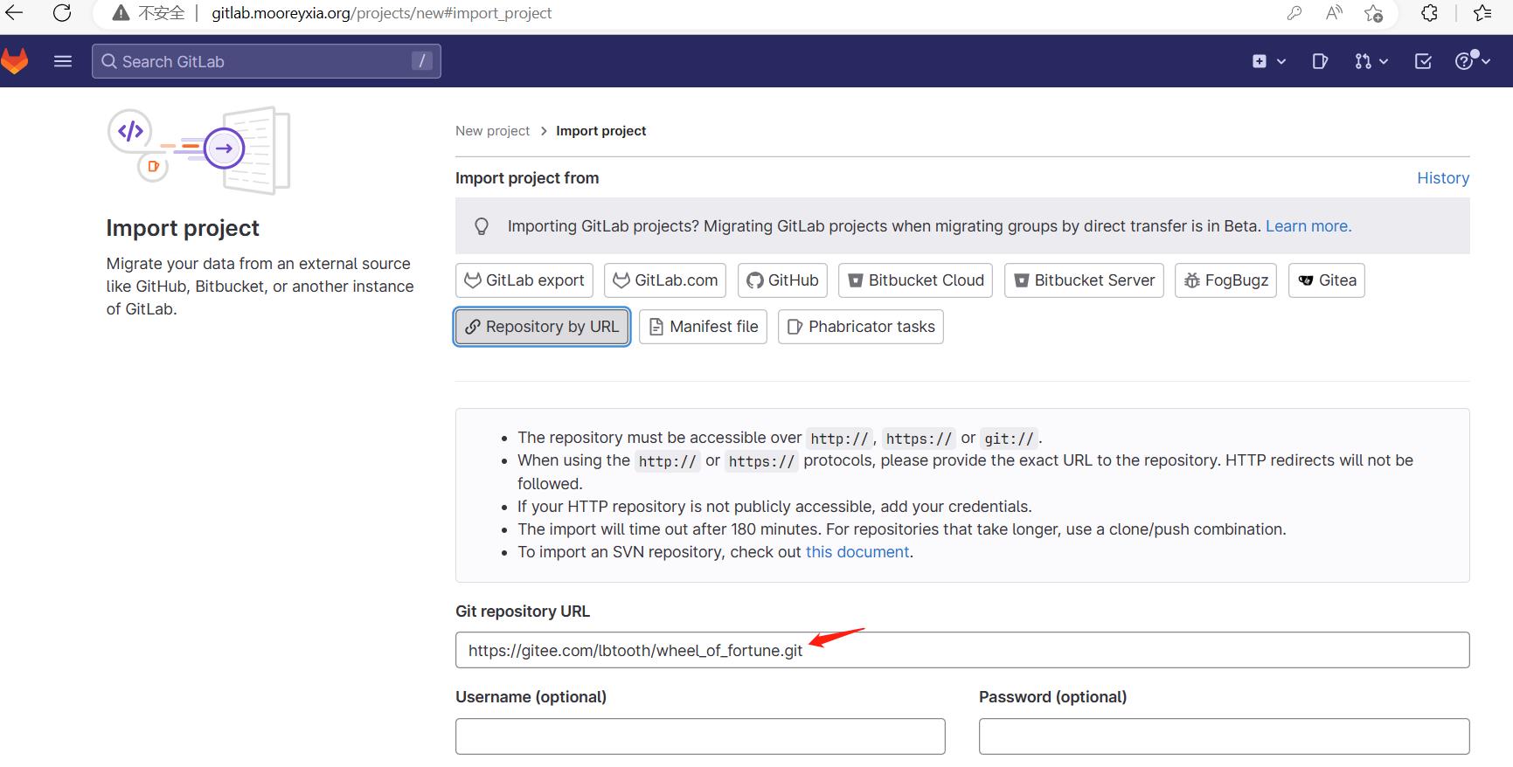The width and height of the screenshot is (1513, 767).
Task: Click the import project illustration
Action: click(198, 150)
